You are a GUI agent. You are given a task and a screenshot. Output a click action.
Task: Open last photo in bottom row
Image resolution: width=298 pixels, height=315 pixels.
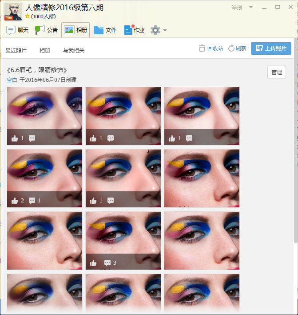[x=202, y=294]
